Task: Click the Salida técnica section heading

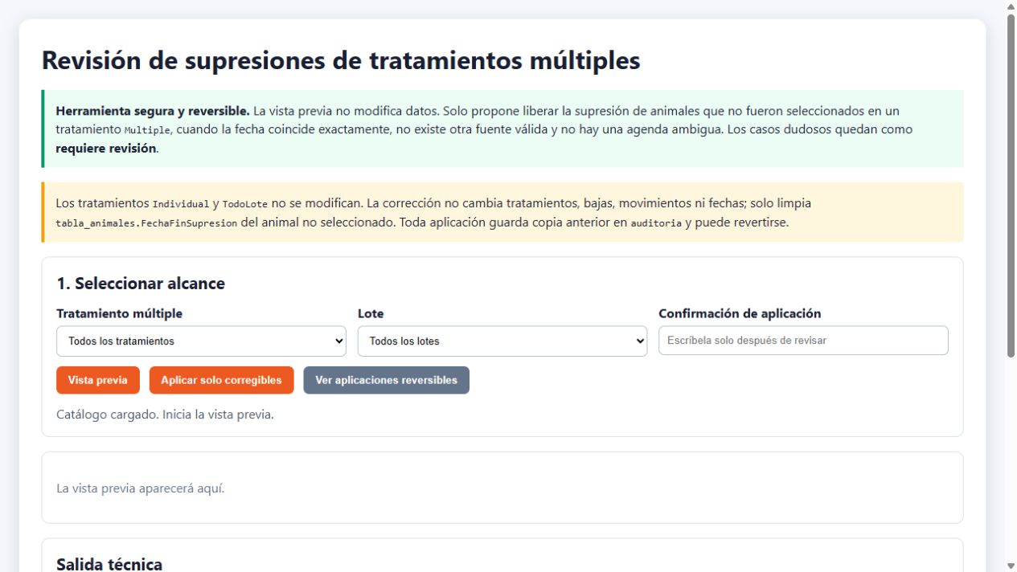Action: pyautogui.click(x=109, y=564)
